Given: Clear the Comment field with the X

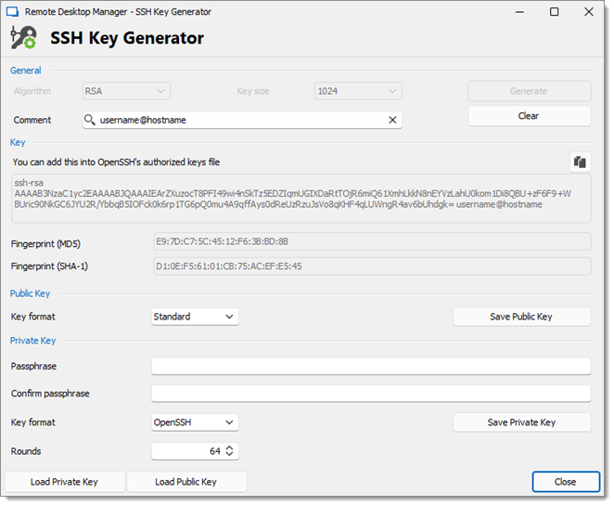Looking at the screenshot, I should [392, 120].
